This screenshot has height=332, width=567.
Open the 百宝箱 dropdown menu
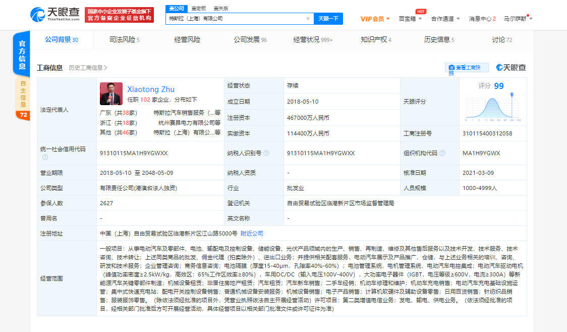[410, 19]
